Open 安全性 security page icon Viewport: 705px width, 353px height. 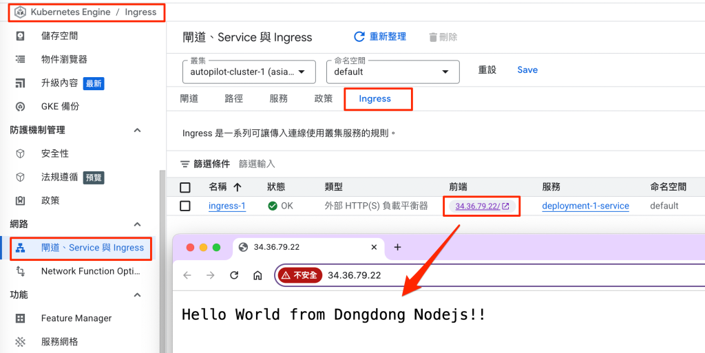20,153
